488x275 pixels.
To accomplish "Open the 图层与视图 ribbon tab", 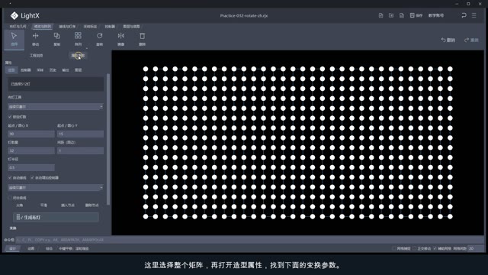I will [131, 27].
